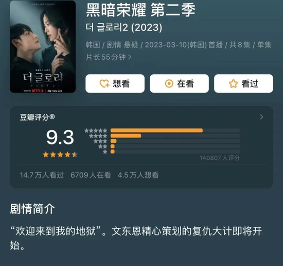Expand details chevron after 片长55分钟
Viewport: 283px width, 266px height.
(130, 57)
